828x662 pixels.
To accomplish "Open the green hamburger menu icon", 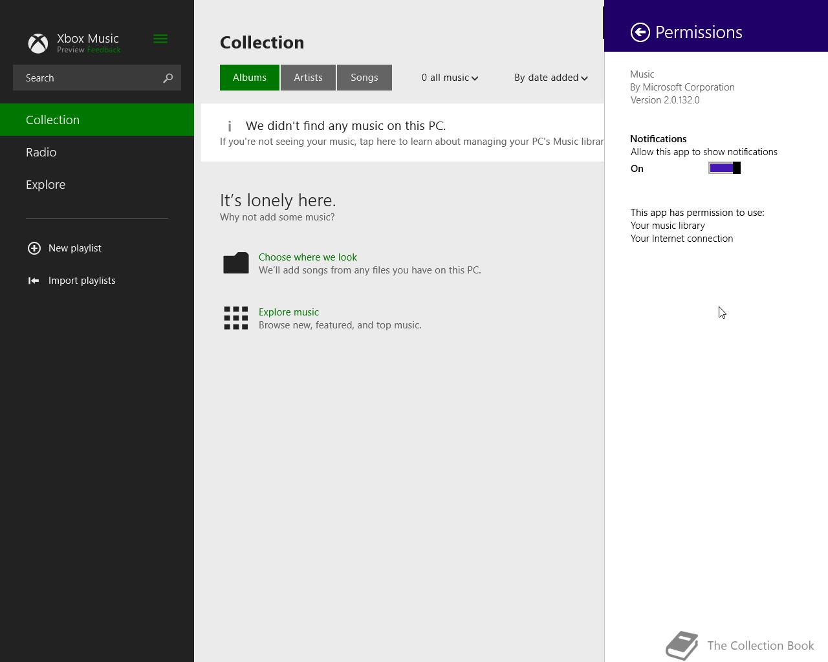I will click(160, 39).
